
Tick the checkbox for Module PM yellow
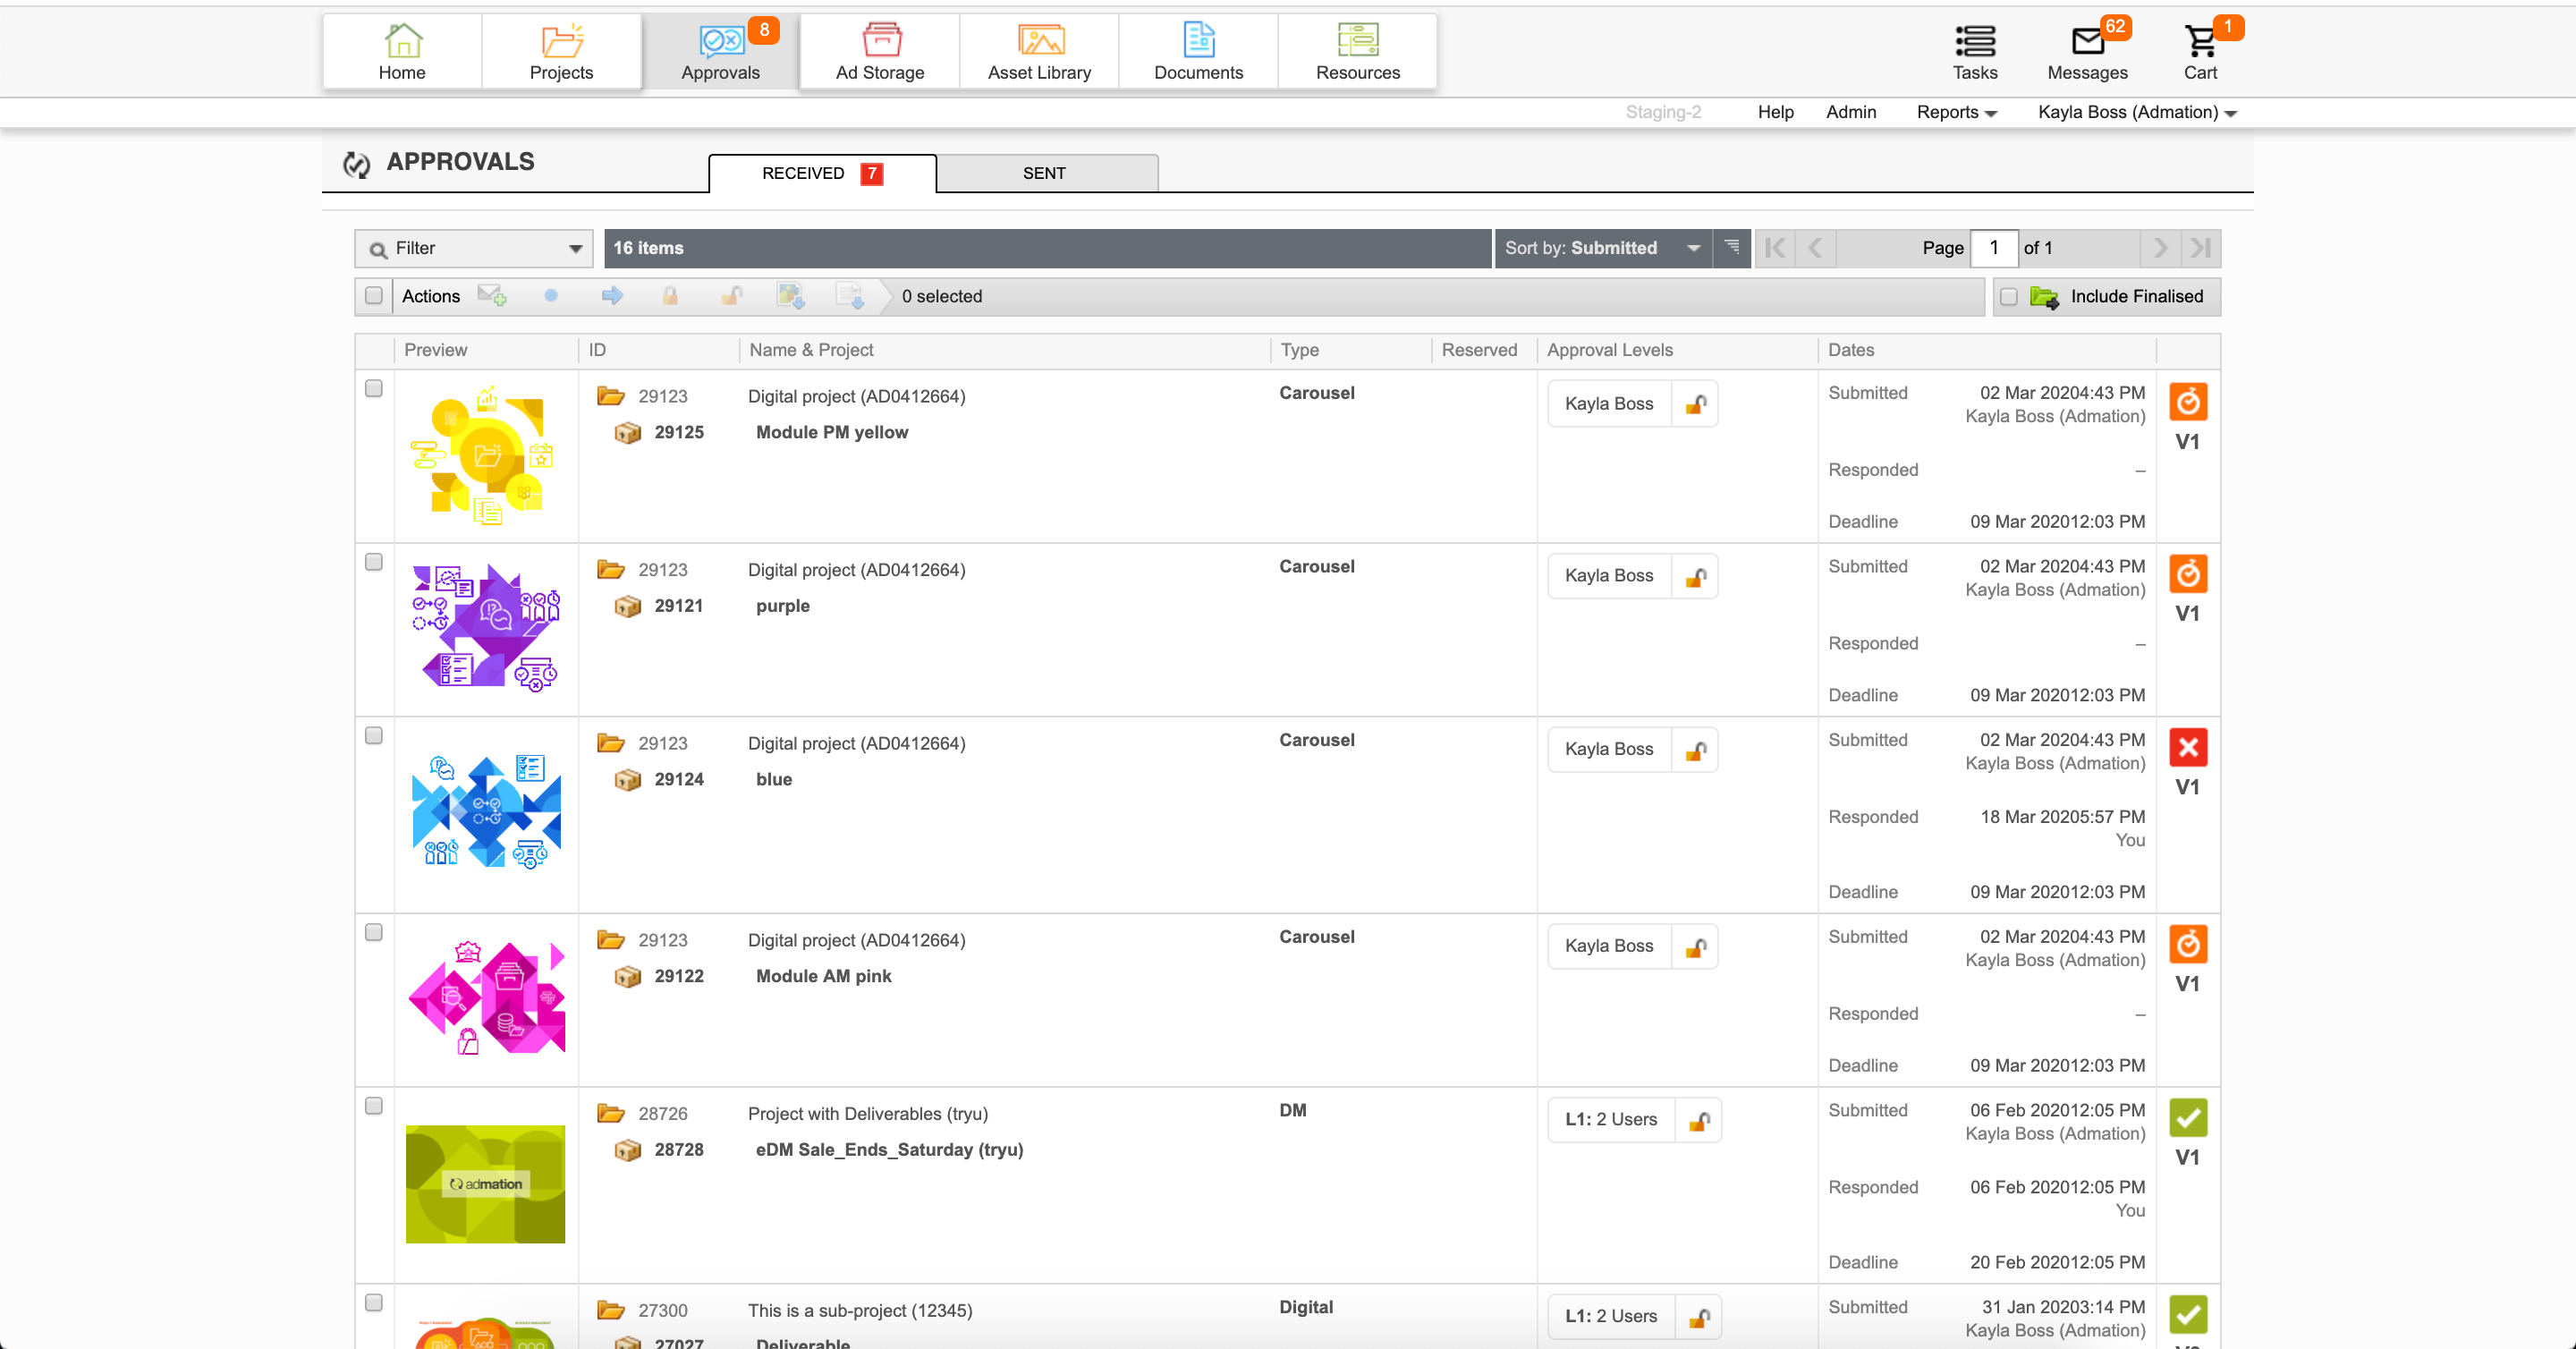(x=374, y=388)
